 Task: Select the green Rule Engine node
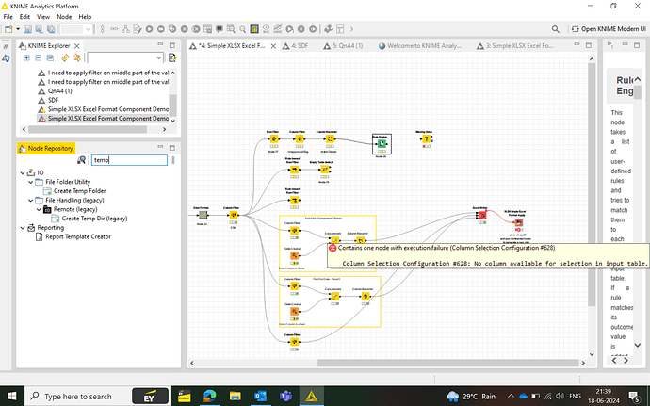(382, 144)
